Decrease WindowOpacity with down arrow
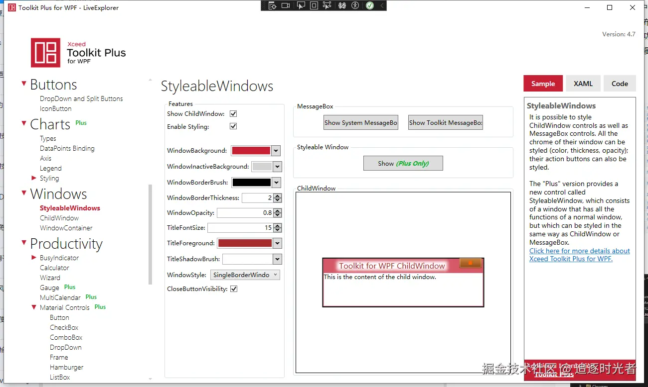 coord(278,215)
